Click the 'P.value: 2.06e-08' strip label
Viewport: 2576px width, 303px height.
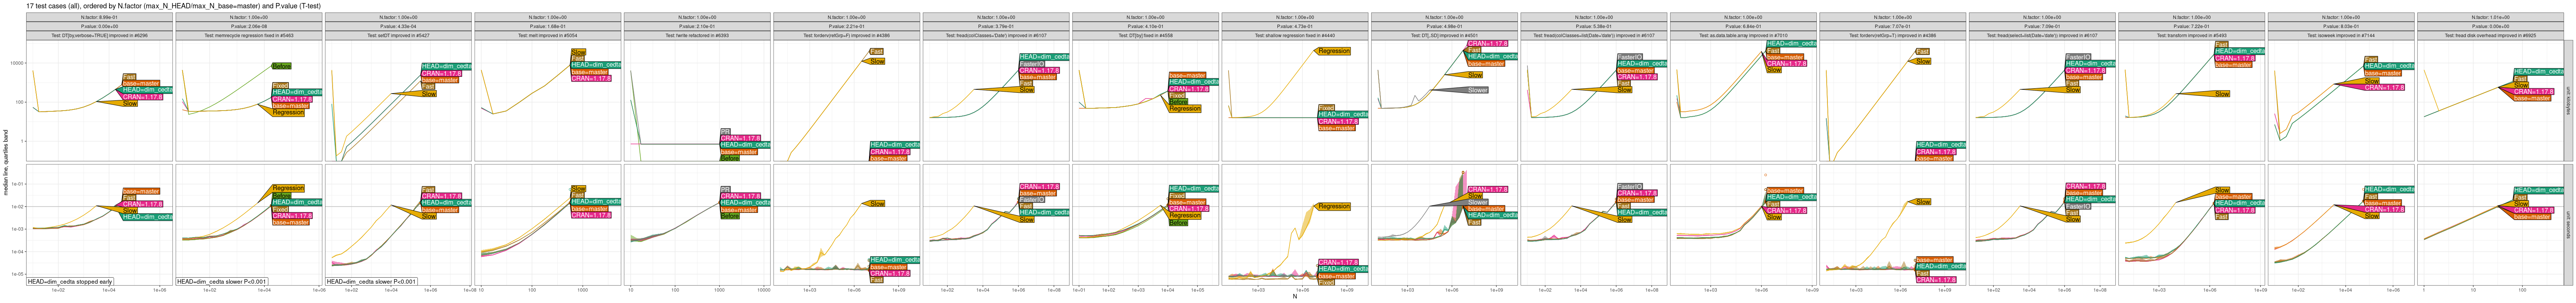pyautogui.click(x=248, y=27)
